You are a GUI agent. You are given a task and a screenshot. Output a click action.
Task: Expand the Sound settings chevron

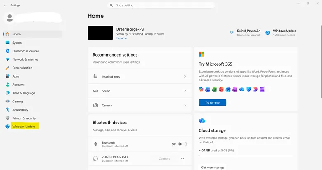tap(185, 91)
